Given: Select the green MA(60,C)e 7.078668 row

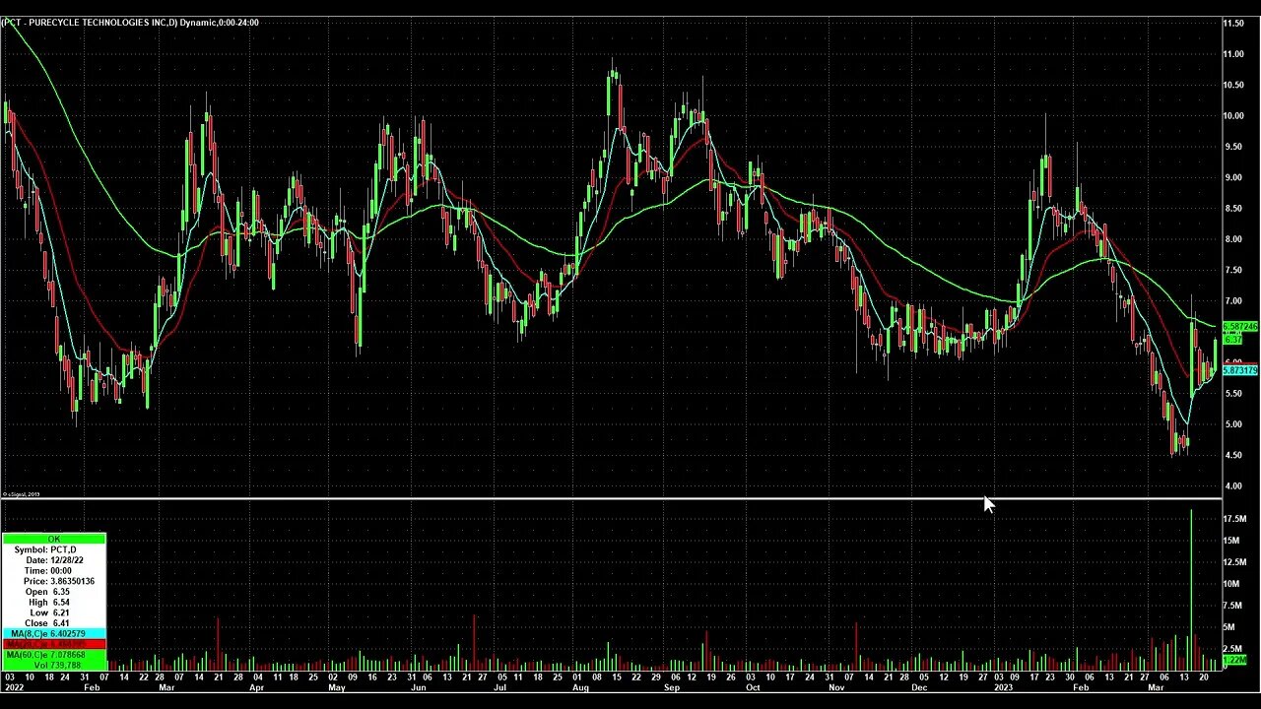Looking at the screenshot, I should click(54, 655).
